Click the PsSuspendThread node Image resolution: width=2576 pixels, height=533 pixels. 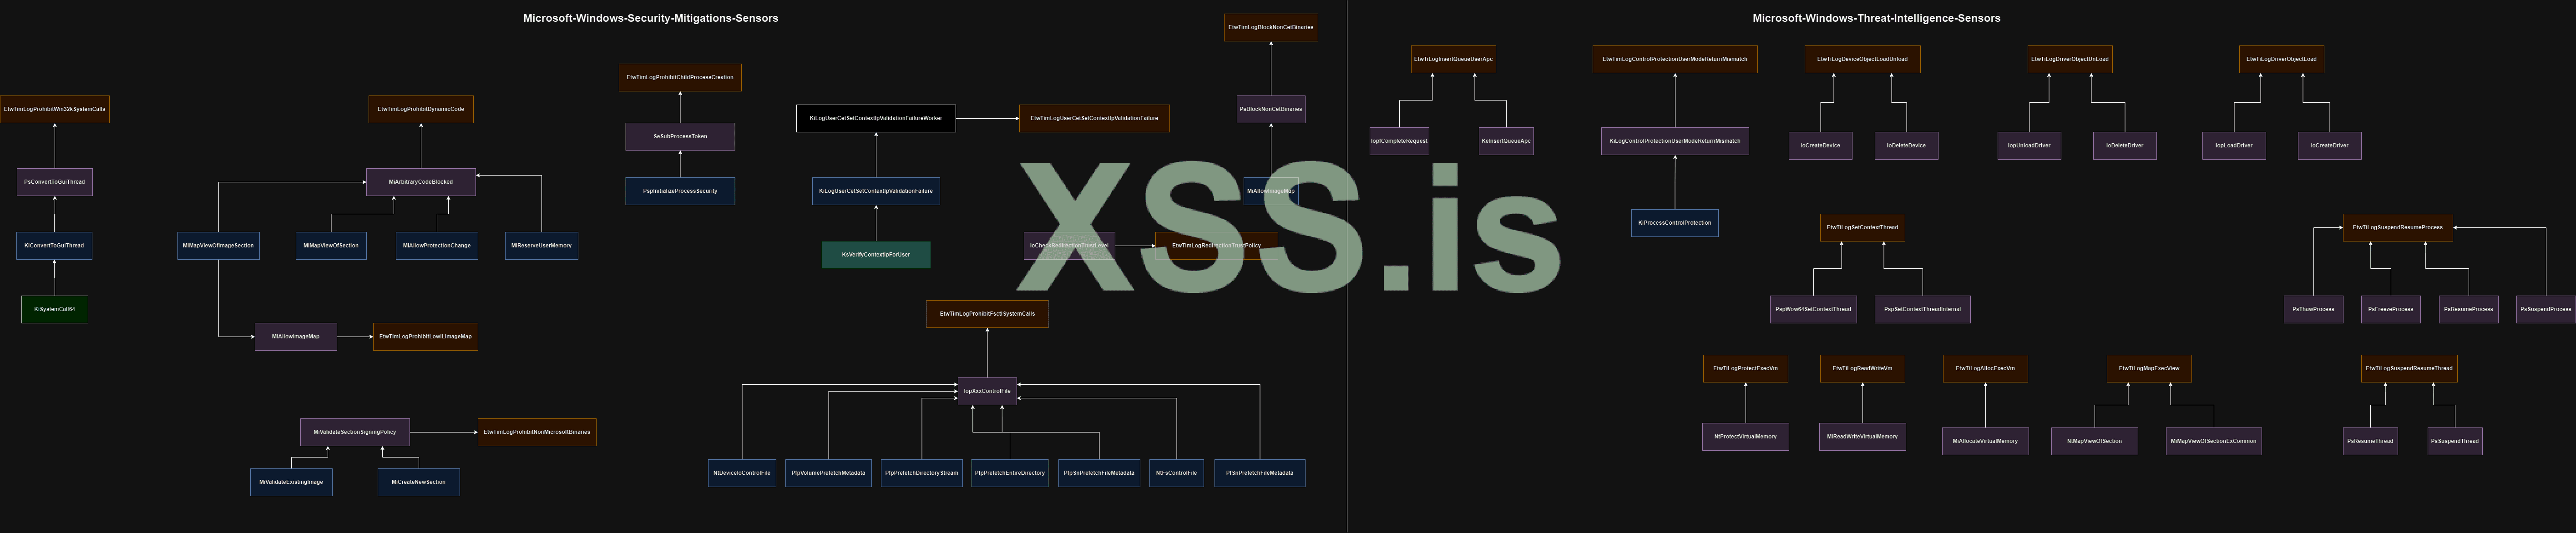2456,440
